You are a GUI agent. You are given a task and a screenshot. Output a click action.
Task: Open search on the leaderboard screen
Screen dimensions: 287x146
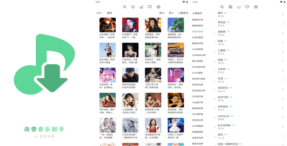click(222, 7)
